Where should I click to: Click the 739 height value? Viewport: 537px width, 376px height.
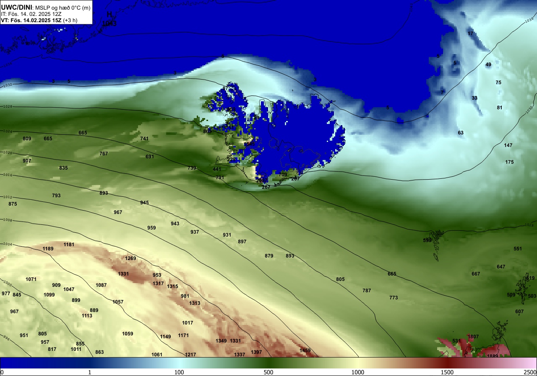[192, 168]
